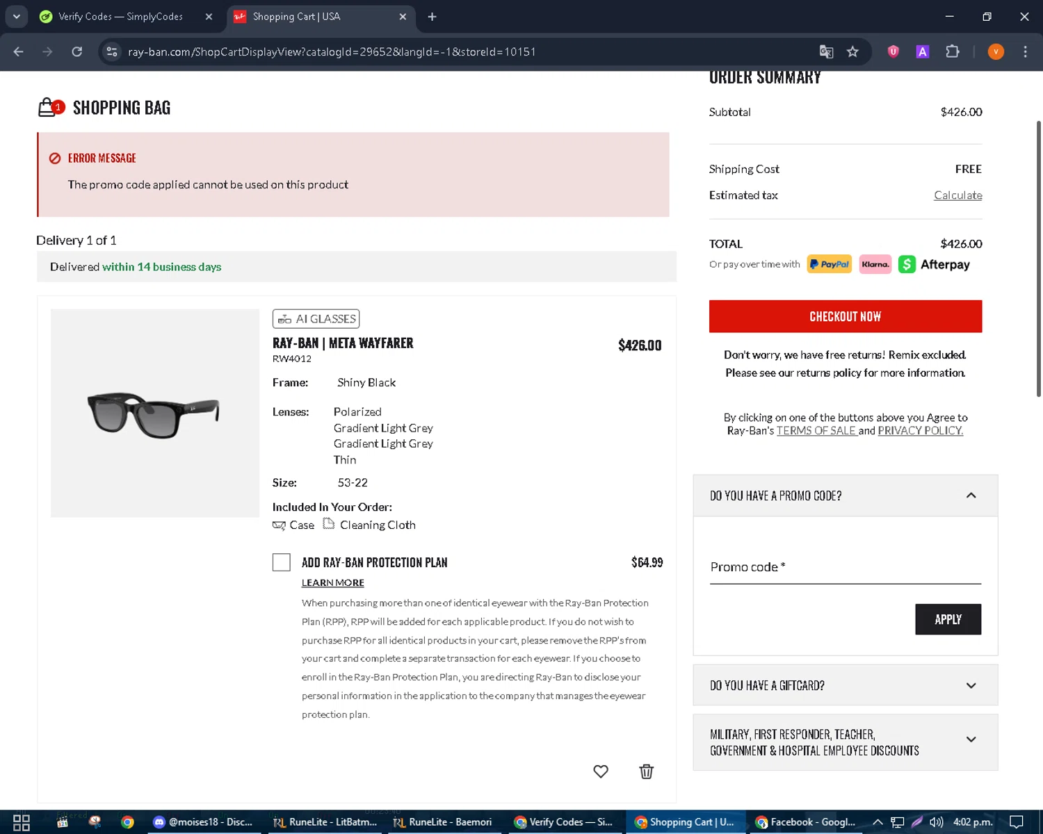Click the volume icon in system tray

pos(936,822)
